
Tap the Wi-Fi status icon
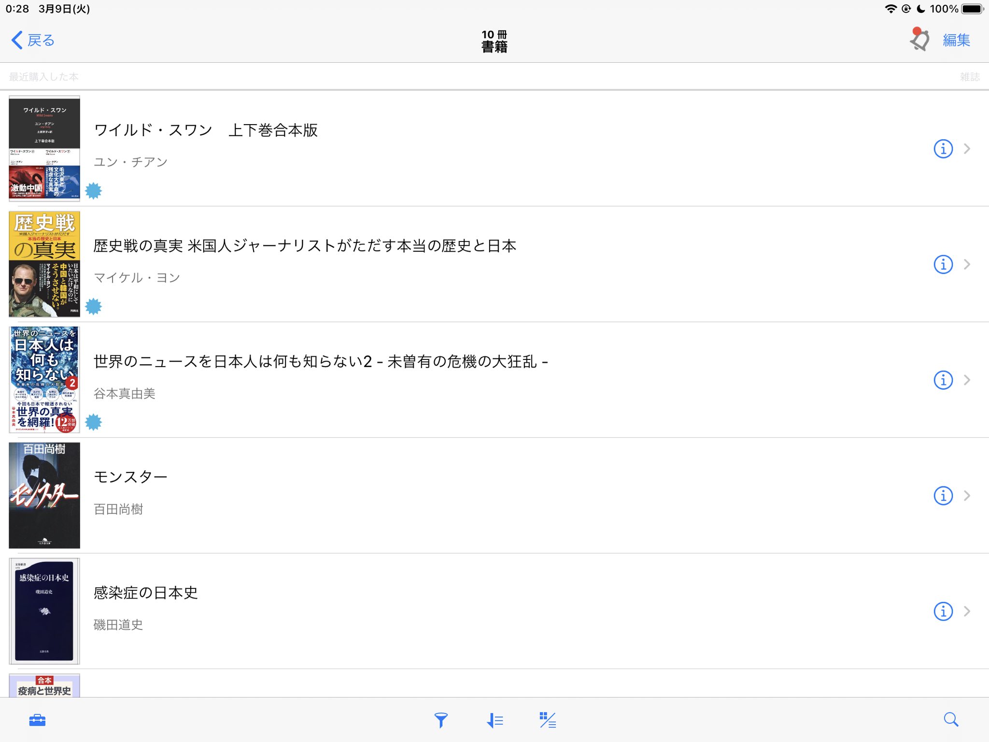click(x=890, y=9)
